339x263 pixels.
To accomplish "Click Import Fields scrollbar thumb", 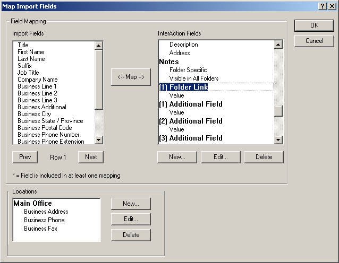I will point(99,80).
